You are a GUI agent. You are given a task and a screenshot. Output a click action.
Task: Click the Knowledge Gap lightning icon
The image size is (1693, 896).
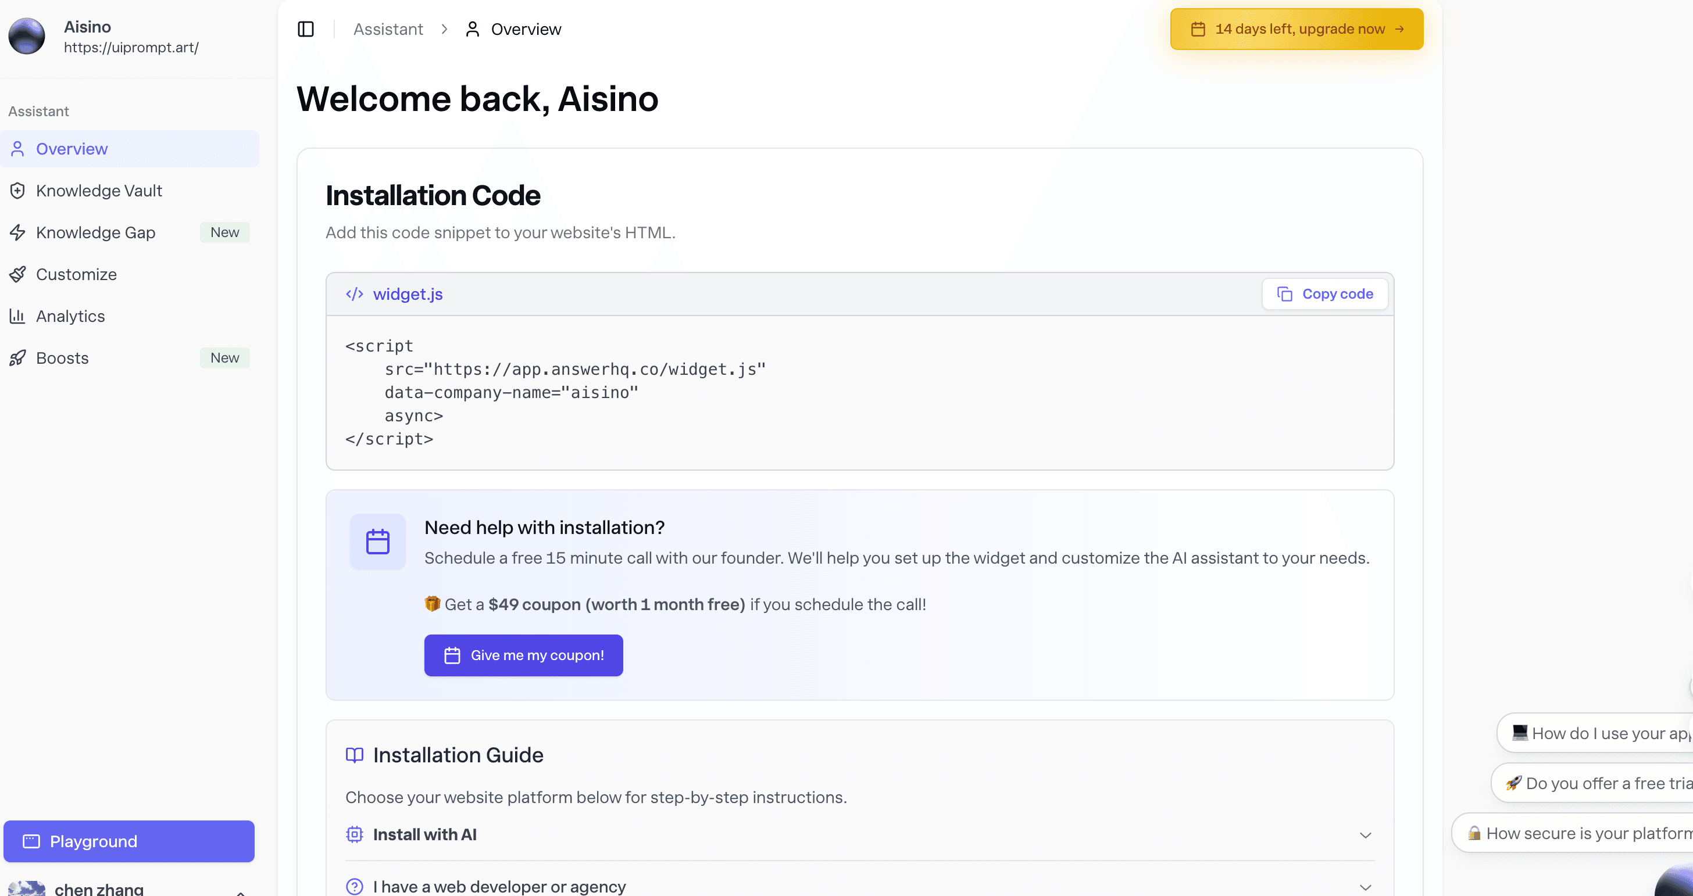[x=18, y=232]
